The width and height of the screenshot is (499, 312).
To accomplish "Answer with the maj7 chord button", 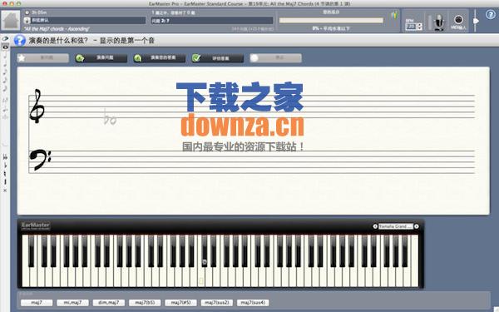I will [x=37, y=303].
